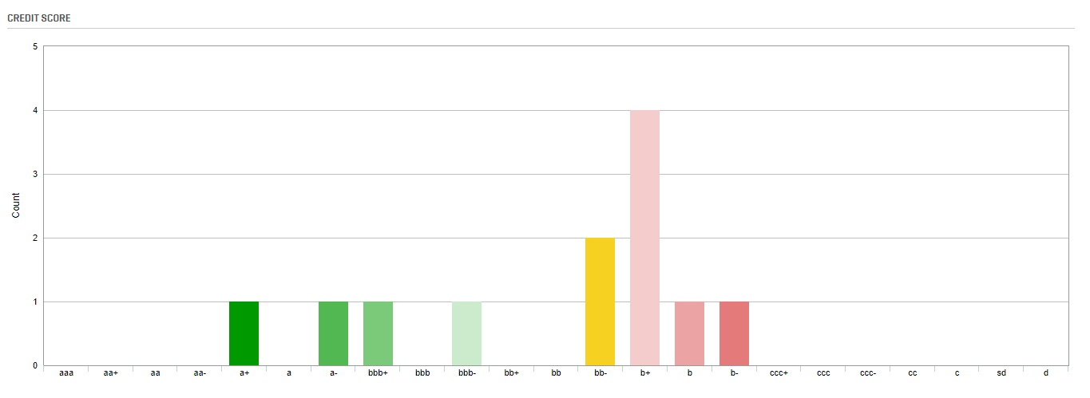Screen dimensions: 1090x398
Task: Click the bbb+ bar in chart
Action: pyautogui.click(x=378, y=333)
